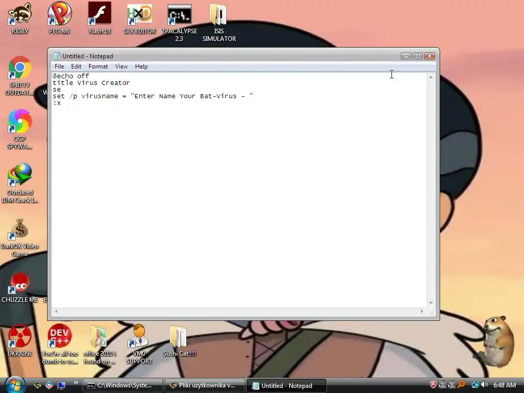Click the volume speaker tray icon
The image size is (524, 393).
484,385
